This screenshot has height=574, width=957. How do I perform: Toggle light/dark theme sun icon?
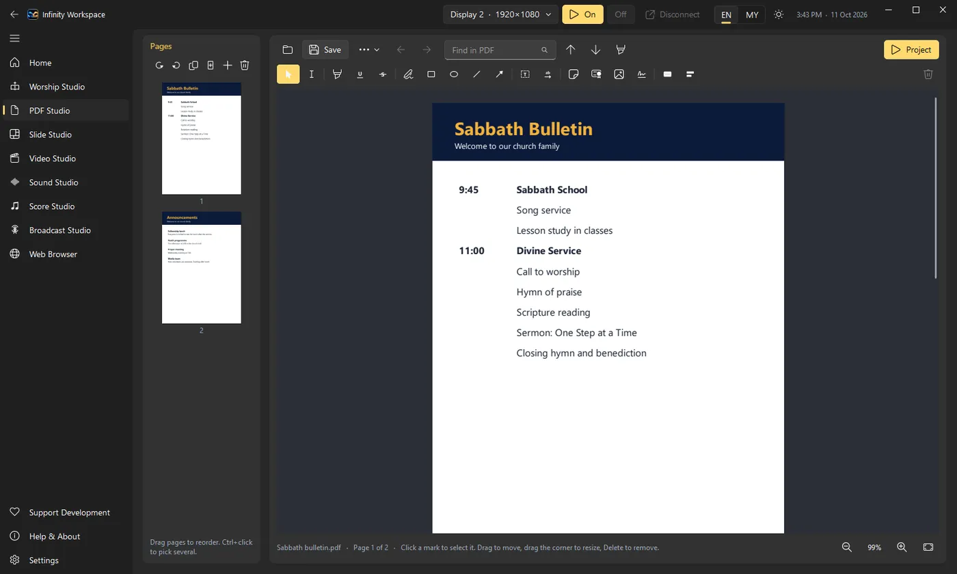(779, 14)
